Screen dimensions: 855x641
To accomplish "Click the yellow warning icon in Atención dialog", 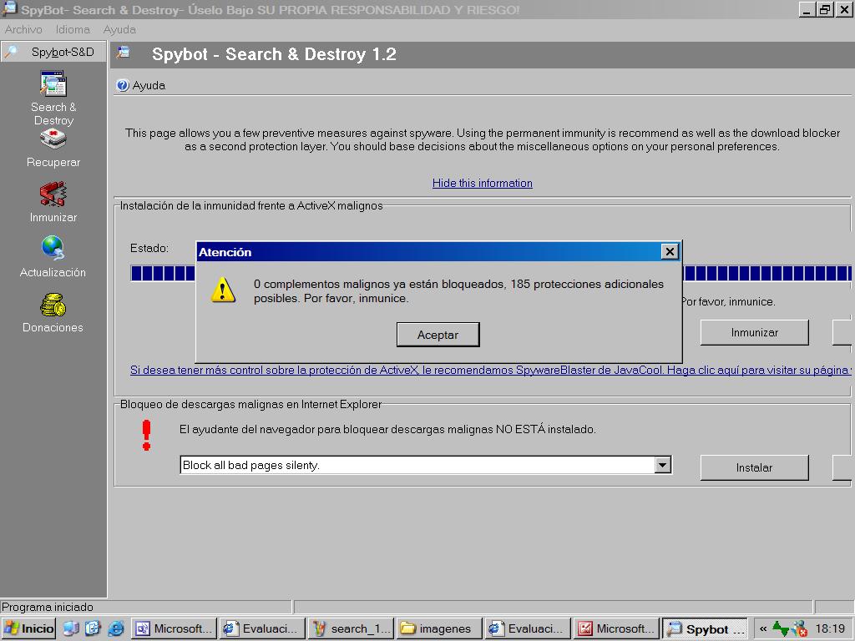I will point(223,290).
